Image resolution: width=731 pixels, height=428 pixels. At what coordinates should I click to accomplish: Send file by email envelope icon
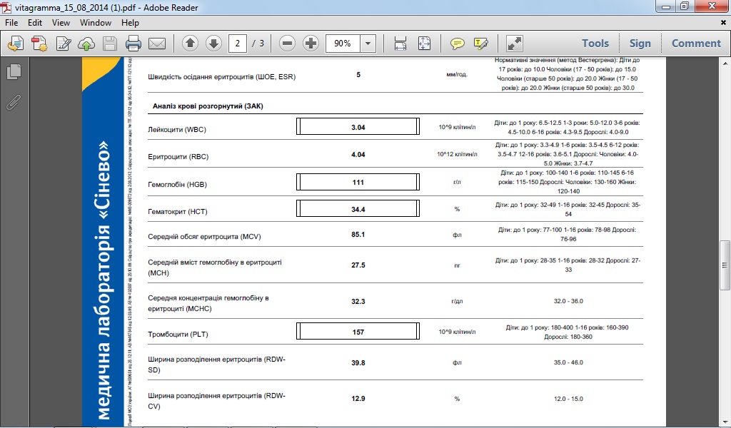click(157, 44)
